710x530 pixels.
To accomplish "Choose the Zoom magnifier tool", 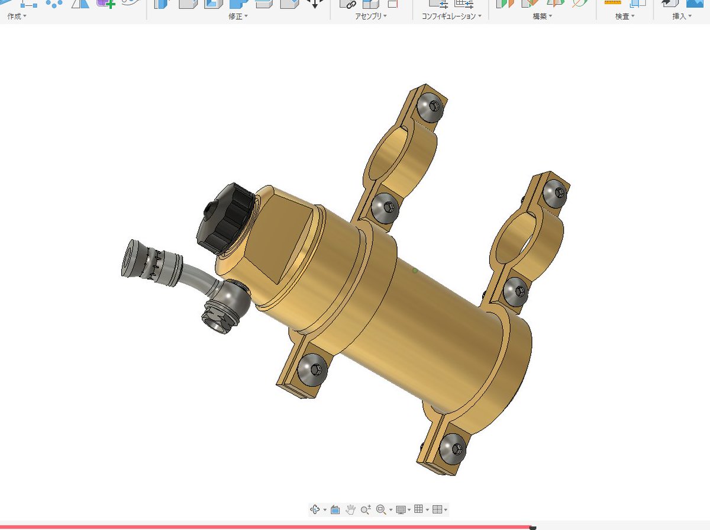I will click(x=366, y=509).
